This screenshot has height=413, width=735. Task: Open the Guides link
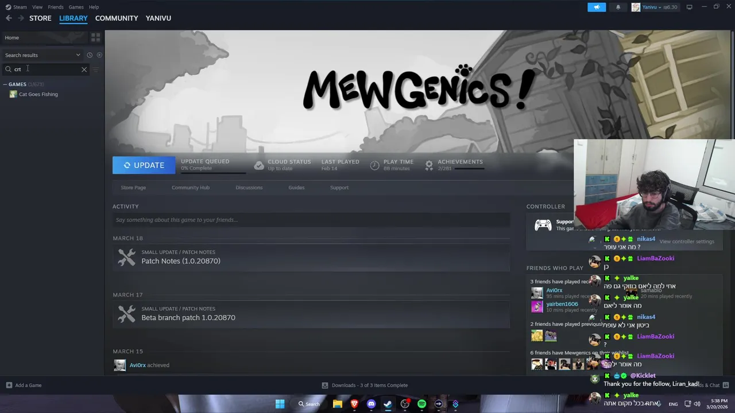pos(296,188)
